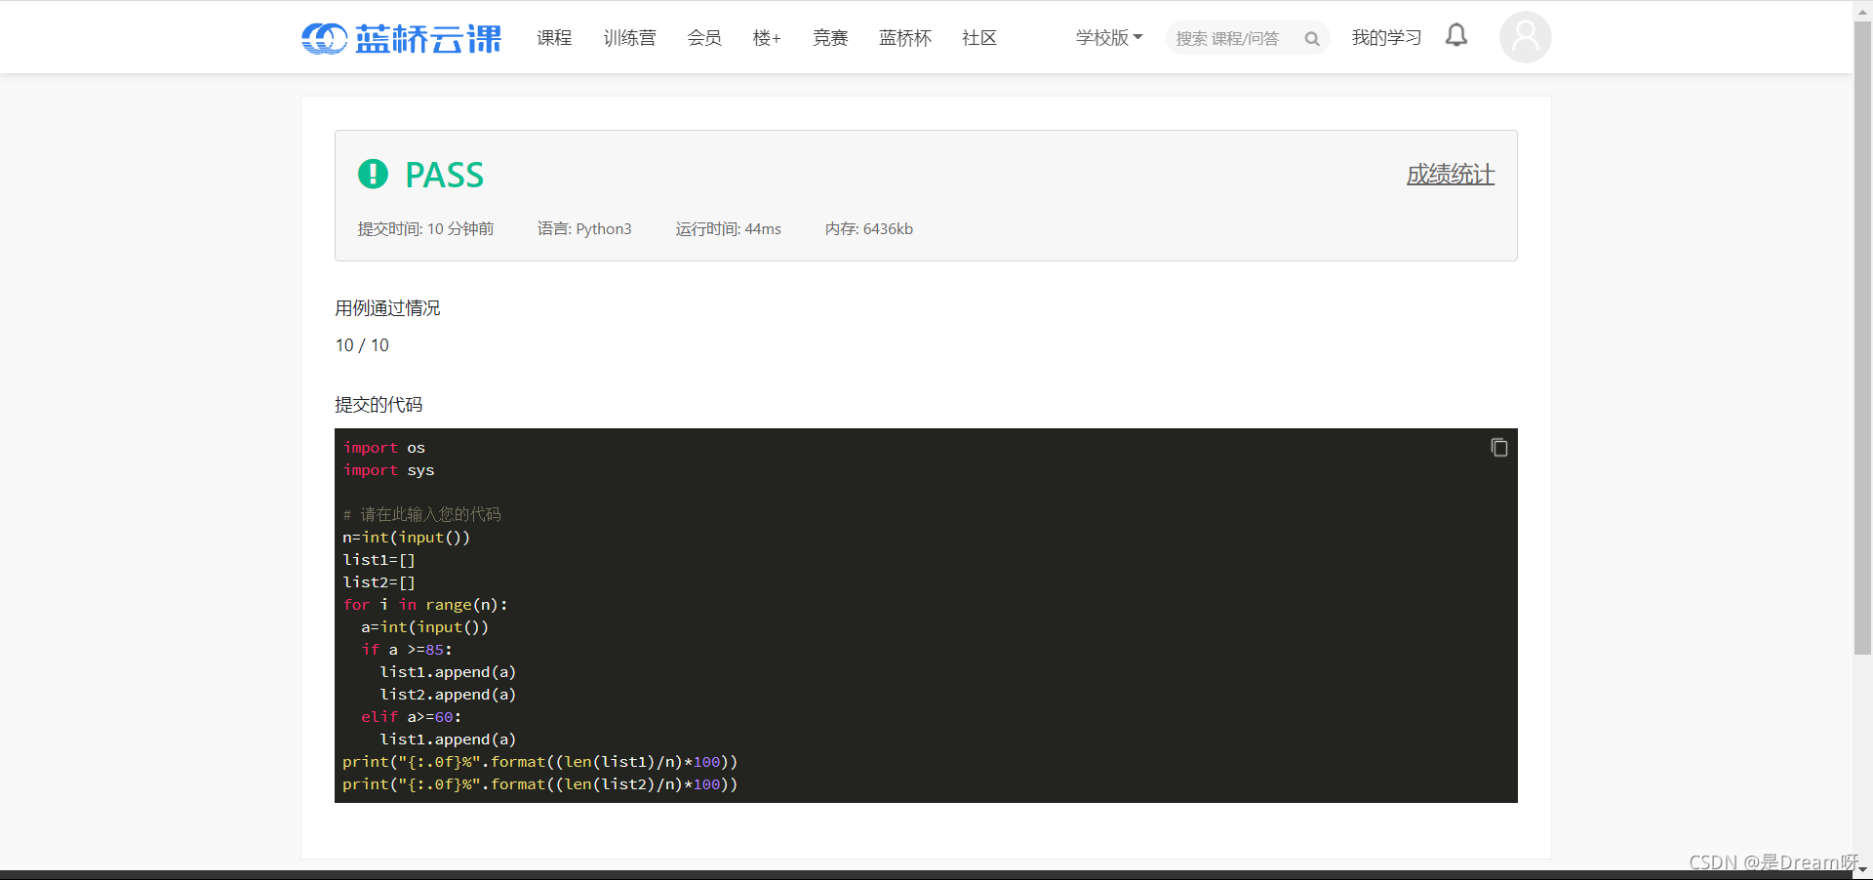Click the code line list2.append(a)

(x=448, y=695)
